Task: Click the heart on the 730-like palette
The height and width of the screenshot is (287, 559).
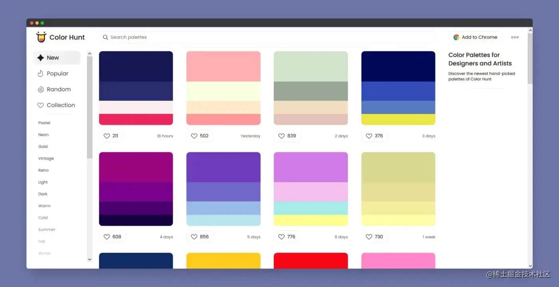Action: (x=369, y=237)
